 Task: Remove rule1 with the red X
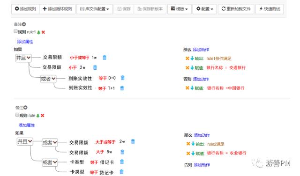43,32
